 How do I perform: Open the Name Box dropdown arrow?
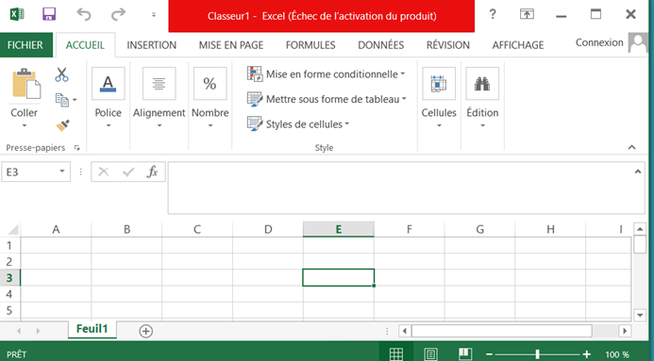[61, 172]
